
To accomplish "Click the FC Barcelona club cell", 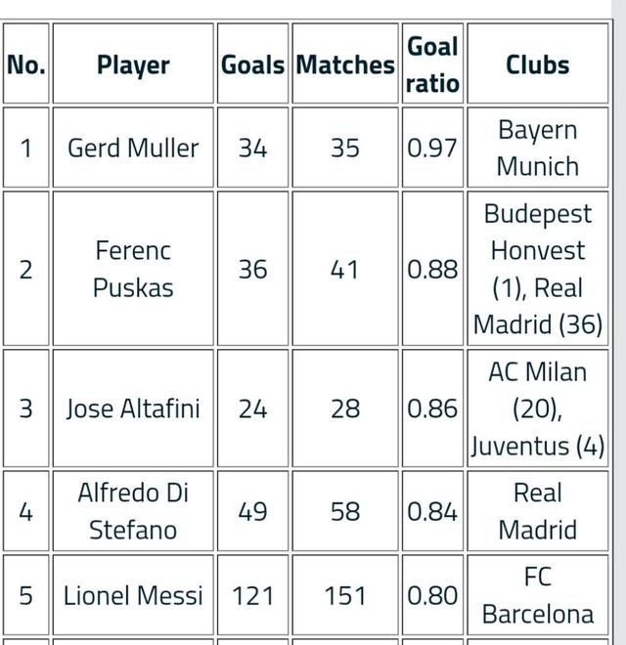I will [537, 595].
